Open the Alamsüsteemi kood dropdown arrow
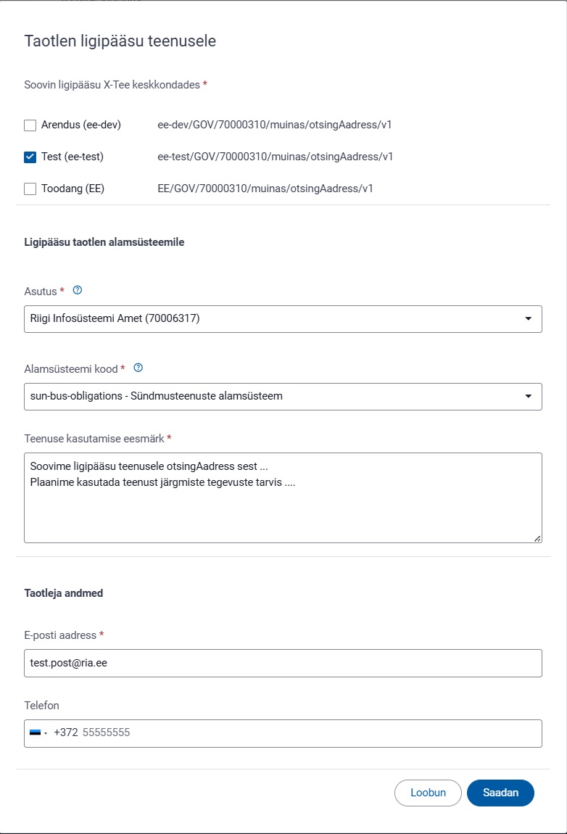 [528, 396]
